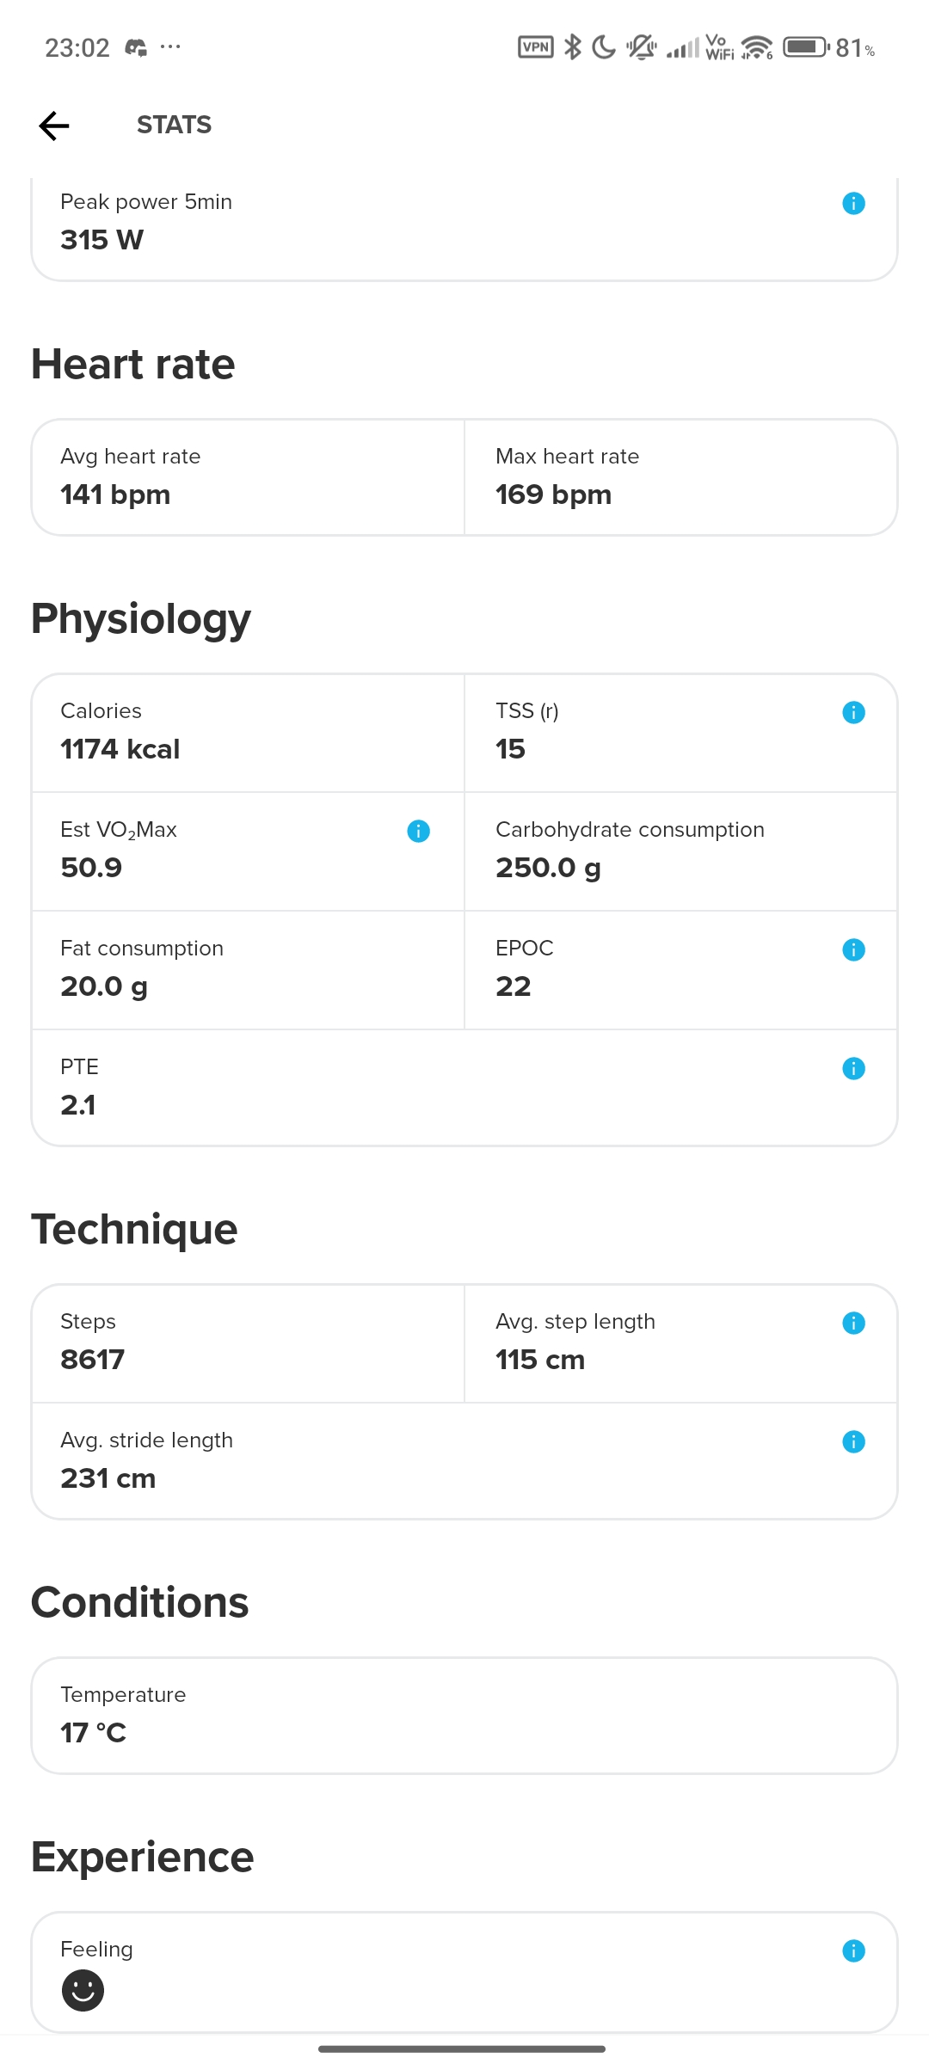Viewport: 929px width, 2064px height.
Task: Tap the PTE info icon
Action: (853, 1068)
